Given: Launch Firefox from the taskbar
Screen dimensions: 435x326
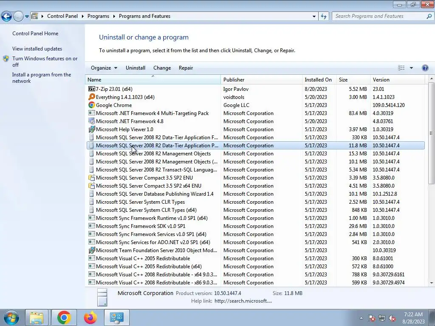Looking at the screenshot, I should (x=90, y=318).
